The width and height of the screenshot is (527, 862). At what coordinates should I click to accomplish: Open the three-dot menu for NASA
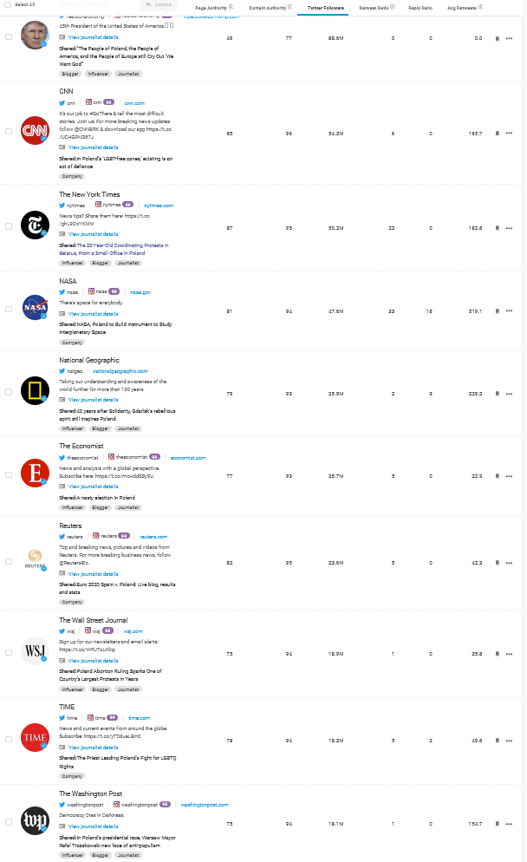(509, 310)
